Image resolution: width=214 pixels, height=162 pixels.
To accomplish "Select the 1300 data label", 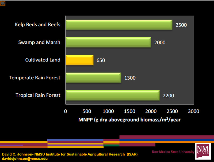I will click(x=130, y=78).
